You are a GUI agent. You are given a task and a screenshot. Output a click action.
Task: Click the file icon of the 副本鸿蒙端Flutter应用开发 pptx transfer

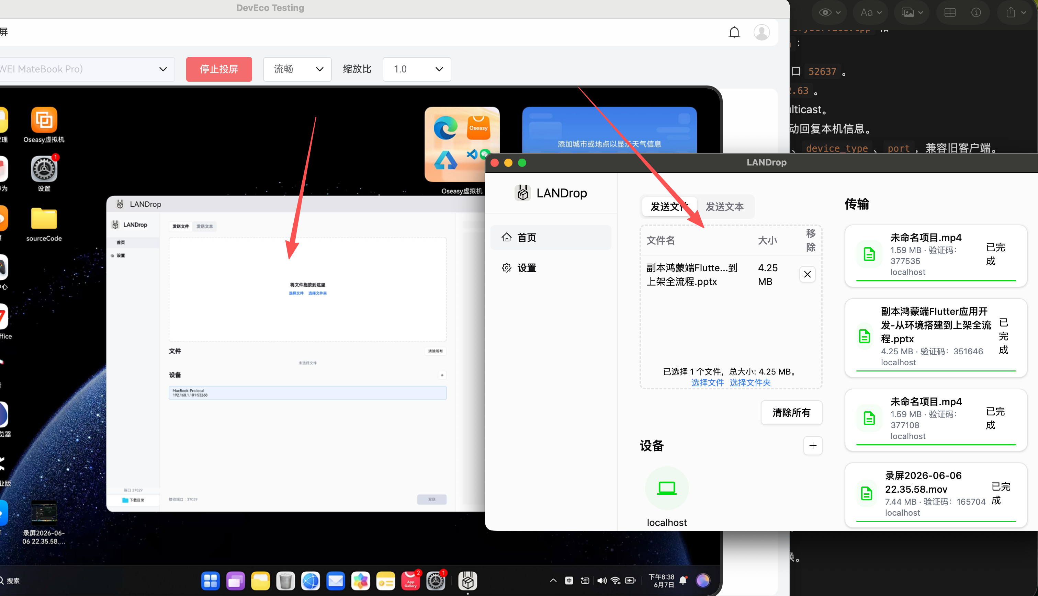865,336
